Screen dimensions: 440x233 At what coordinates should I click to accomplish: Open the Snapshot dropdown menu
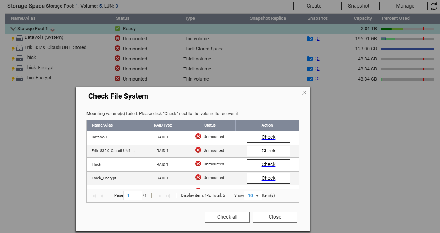pyautogui.click(x=360, y=6)
